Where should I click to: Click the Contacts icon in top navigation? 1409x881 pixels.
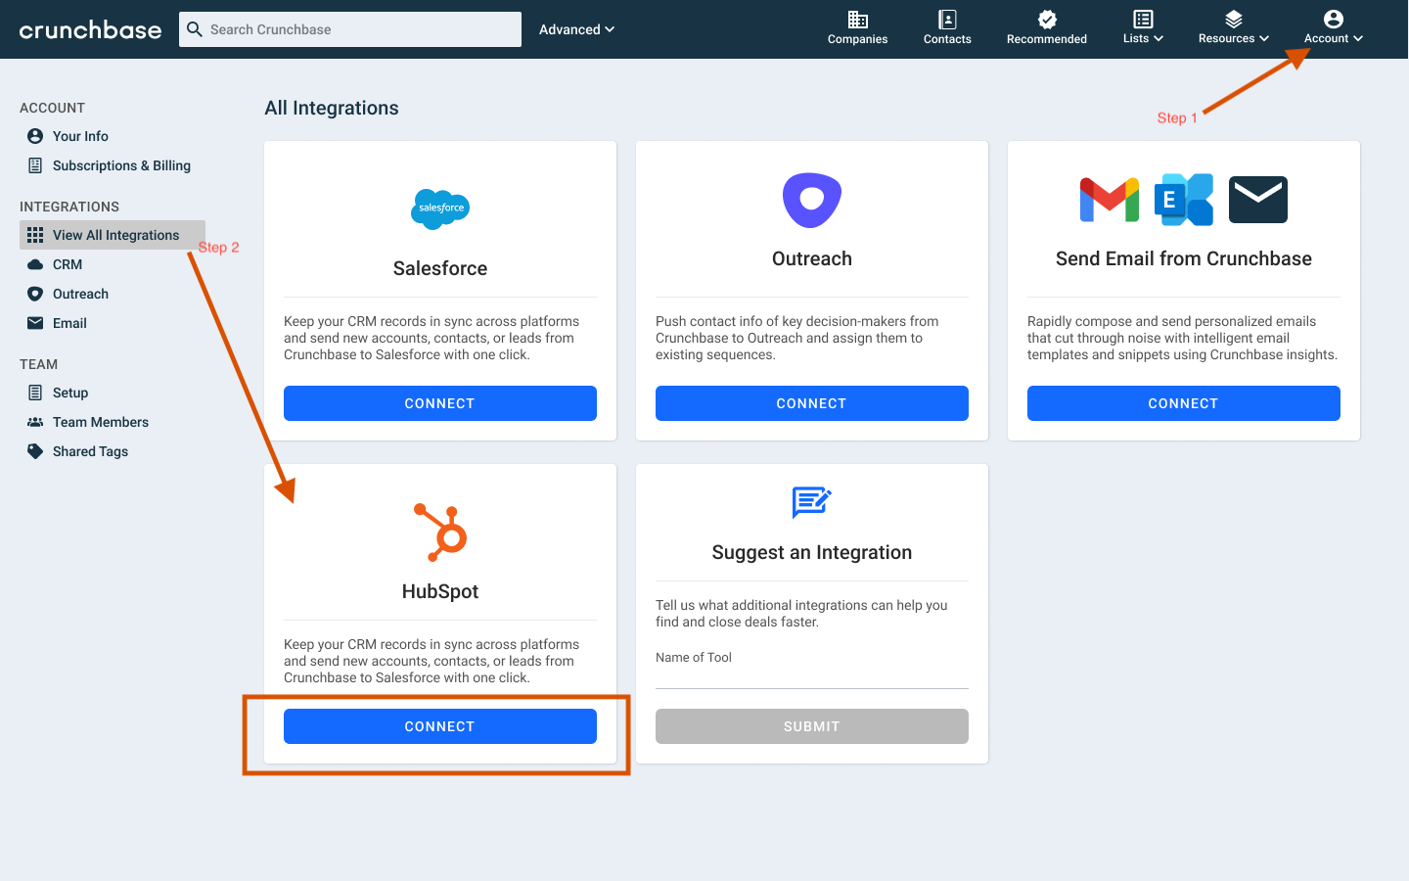pos(946,22)
